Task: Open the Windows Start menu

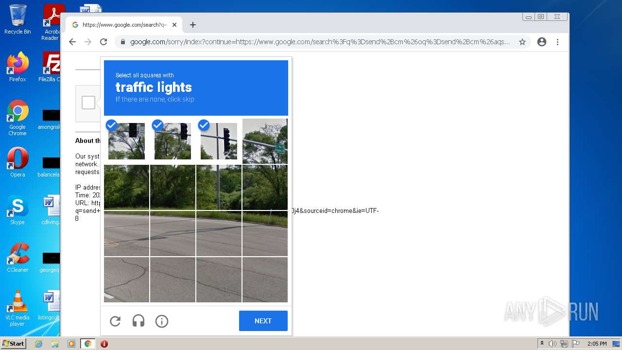Action: pyautogui.click(x=13, y=344)
